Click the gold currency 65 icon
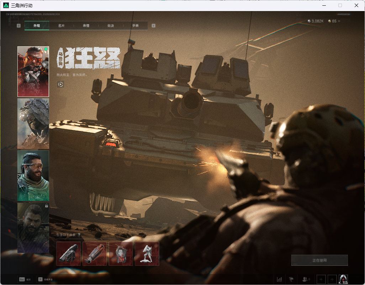This screenshot has height=285, width=365. pos(330,21)
